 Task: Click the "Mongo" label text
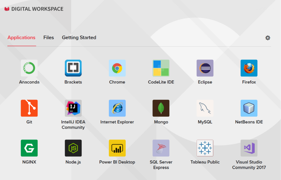pos(161,122)
